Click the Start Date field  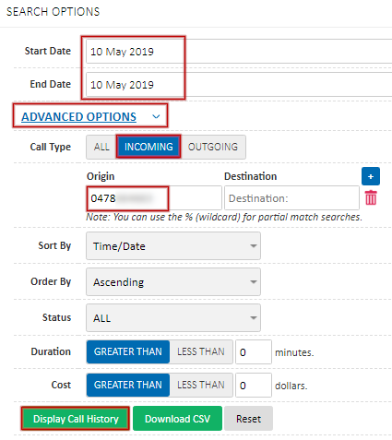pyautogui.click(x=239, y=52)
